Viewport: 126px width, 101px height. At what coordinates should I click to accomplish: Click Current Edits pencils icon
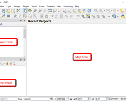15,16
